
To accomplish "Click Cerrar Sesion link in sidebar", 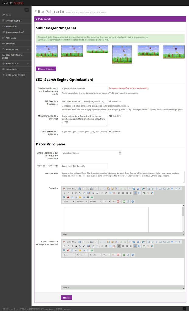I will click(x=16, y=70).
